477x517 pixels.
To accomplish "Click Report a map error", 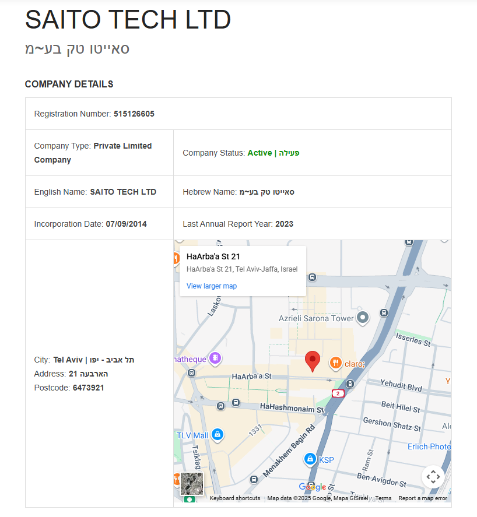I will click(x=423, y=498).
